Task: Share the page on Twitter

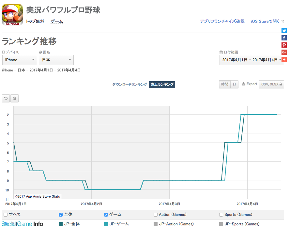Action: pyautogui.click(x=284, y=31)
